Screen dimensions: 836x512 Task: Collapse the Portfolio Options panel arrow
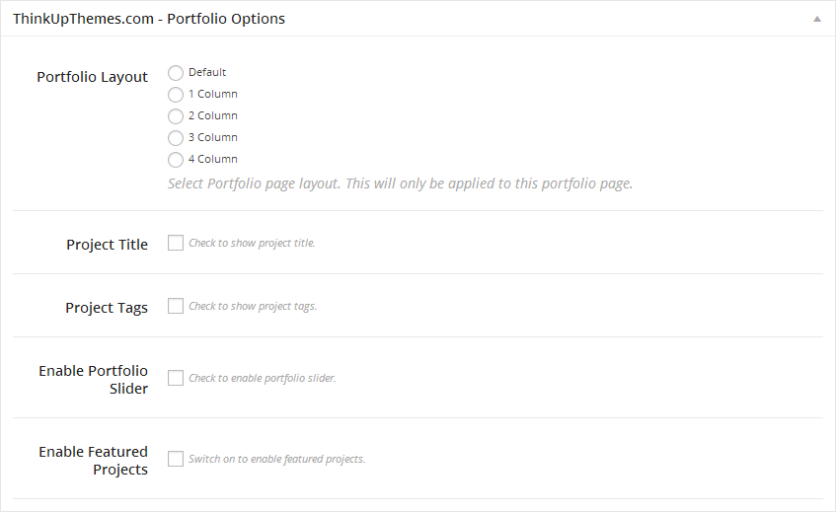(x=816, y=19)
